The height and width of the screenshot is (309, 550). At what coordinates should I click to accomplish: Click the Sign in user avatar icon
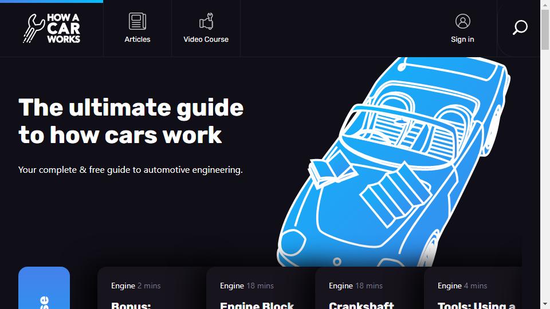tap(463, 21)
